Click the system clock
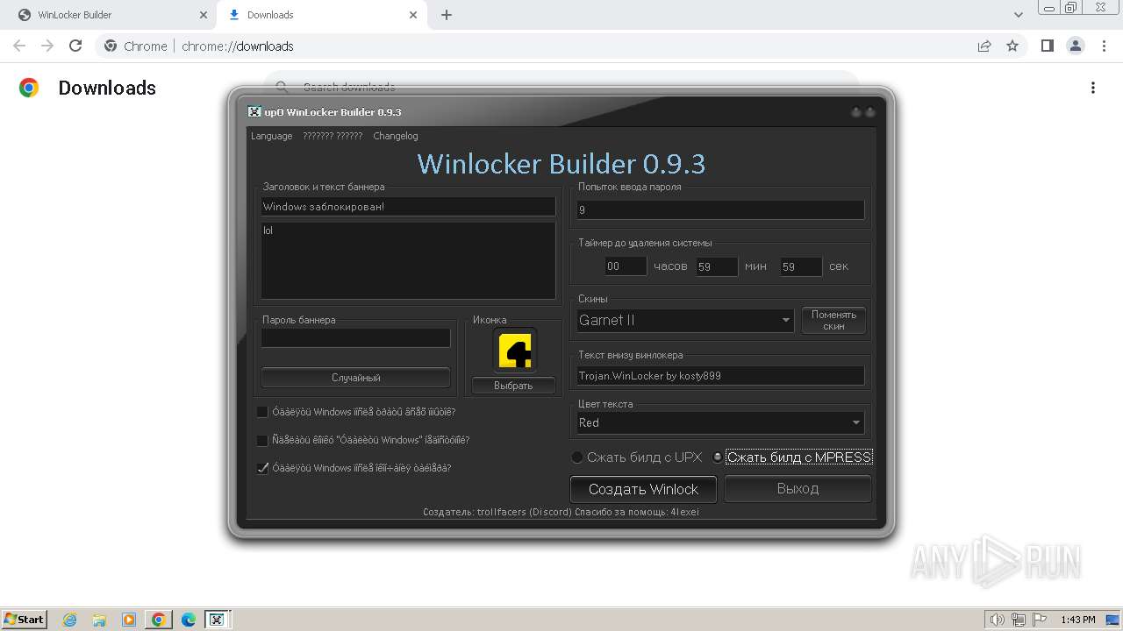This screenshot has width=1123, height=631. tap(1077, 620)
